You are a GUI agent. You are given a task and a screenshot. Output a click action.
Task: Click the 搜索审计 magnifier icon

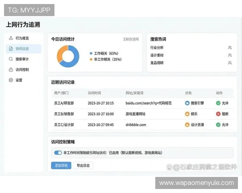tap(11, 59)
